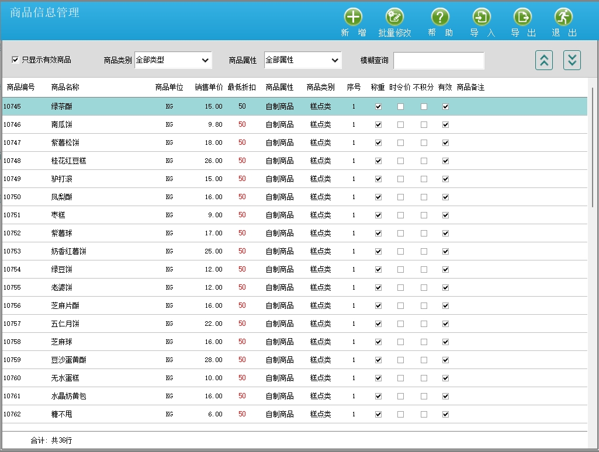Click the 商品名称 column header
The image size is (599, 452).
65,88
